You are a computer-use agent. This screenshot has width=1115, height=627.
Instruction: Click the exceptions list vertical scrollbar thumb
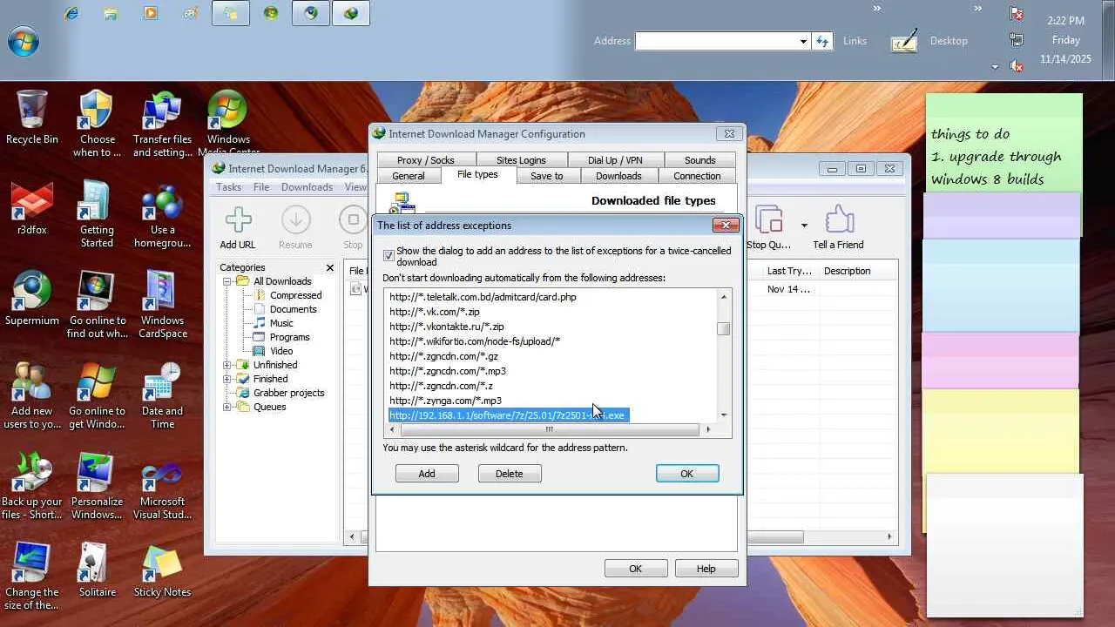point(723,328)
